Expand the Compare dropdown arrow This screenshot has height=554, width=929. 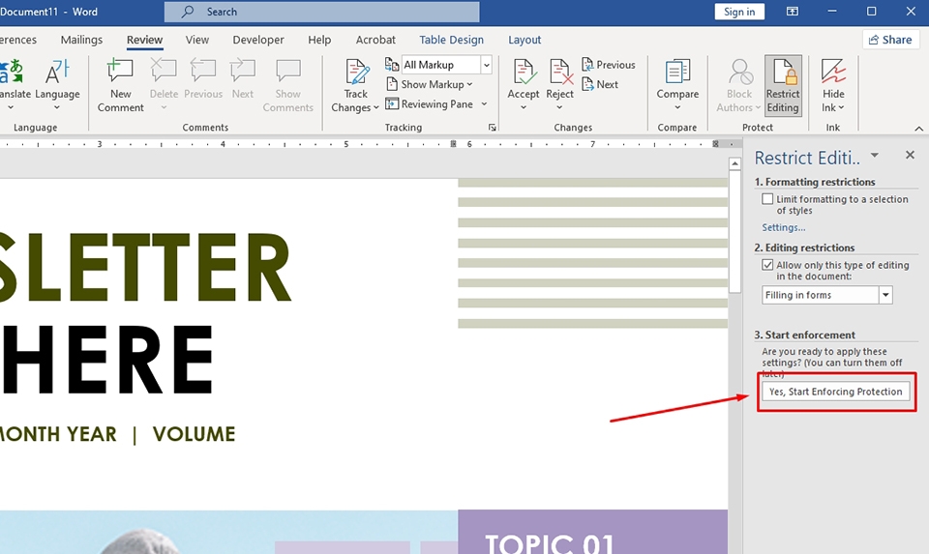[677, 107]
